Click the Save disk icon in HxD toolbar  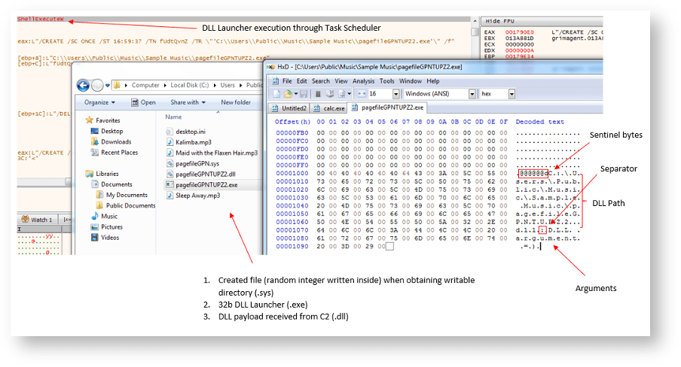click(304, 94)
